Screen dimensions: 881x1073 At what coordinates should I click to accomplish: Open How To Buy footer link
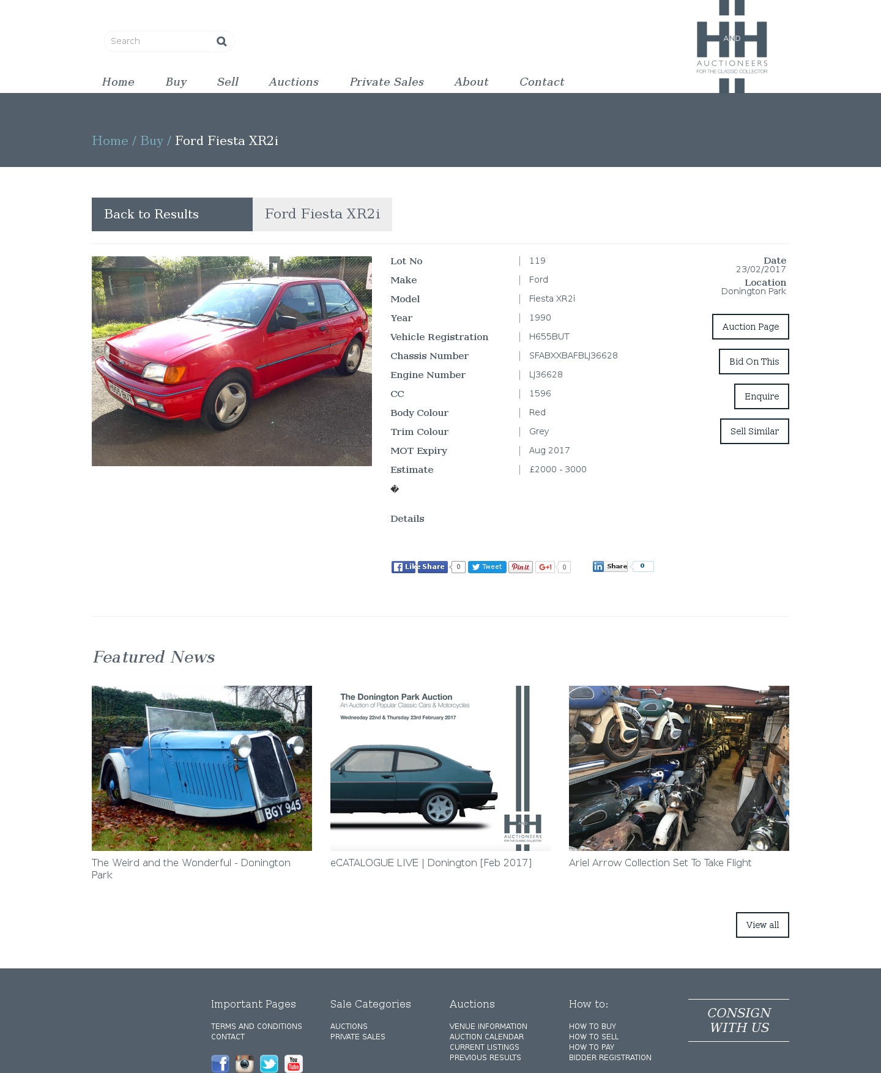click(x=592, y=1027)
